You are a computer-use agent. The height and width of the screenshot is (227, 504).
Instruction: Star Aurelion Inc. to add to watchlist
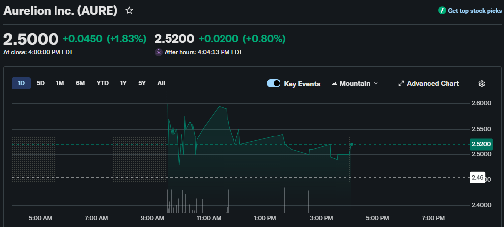129,10
